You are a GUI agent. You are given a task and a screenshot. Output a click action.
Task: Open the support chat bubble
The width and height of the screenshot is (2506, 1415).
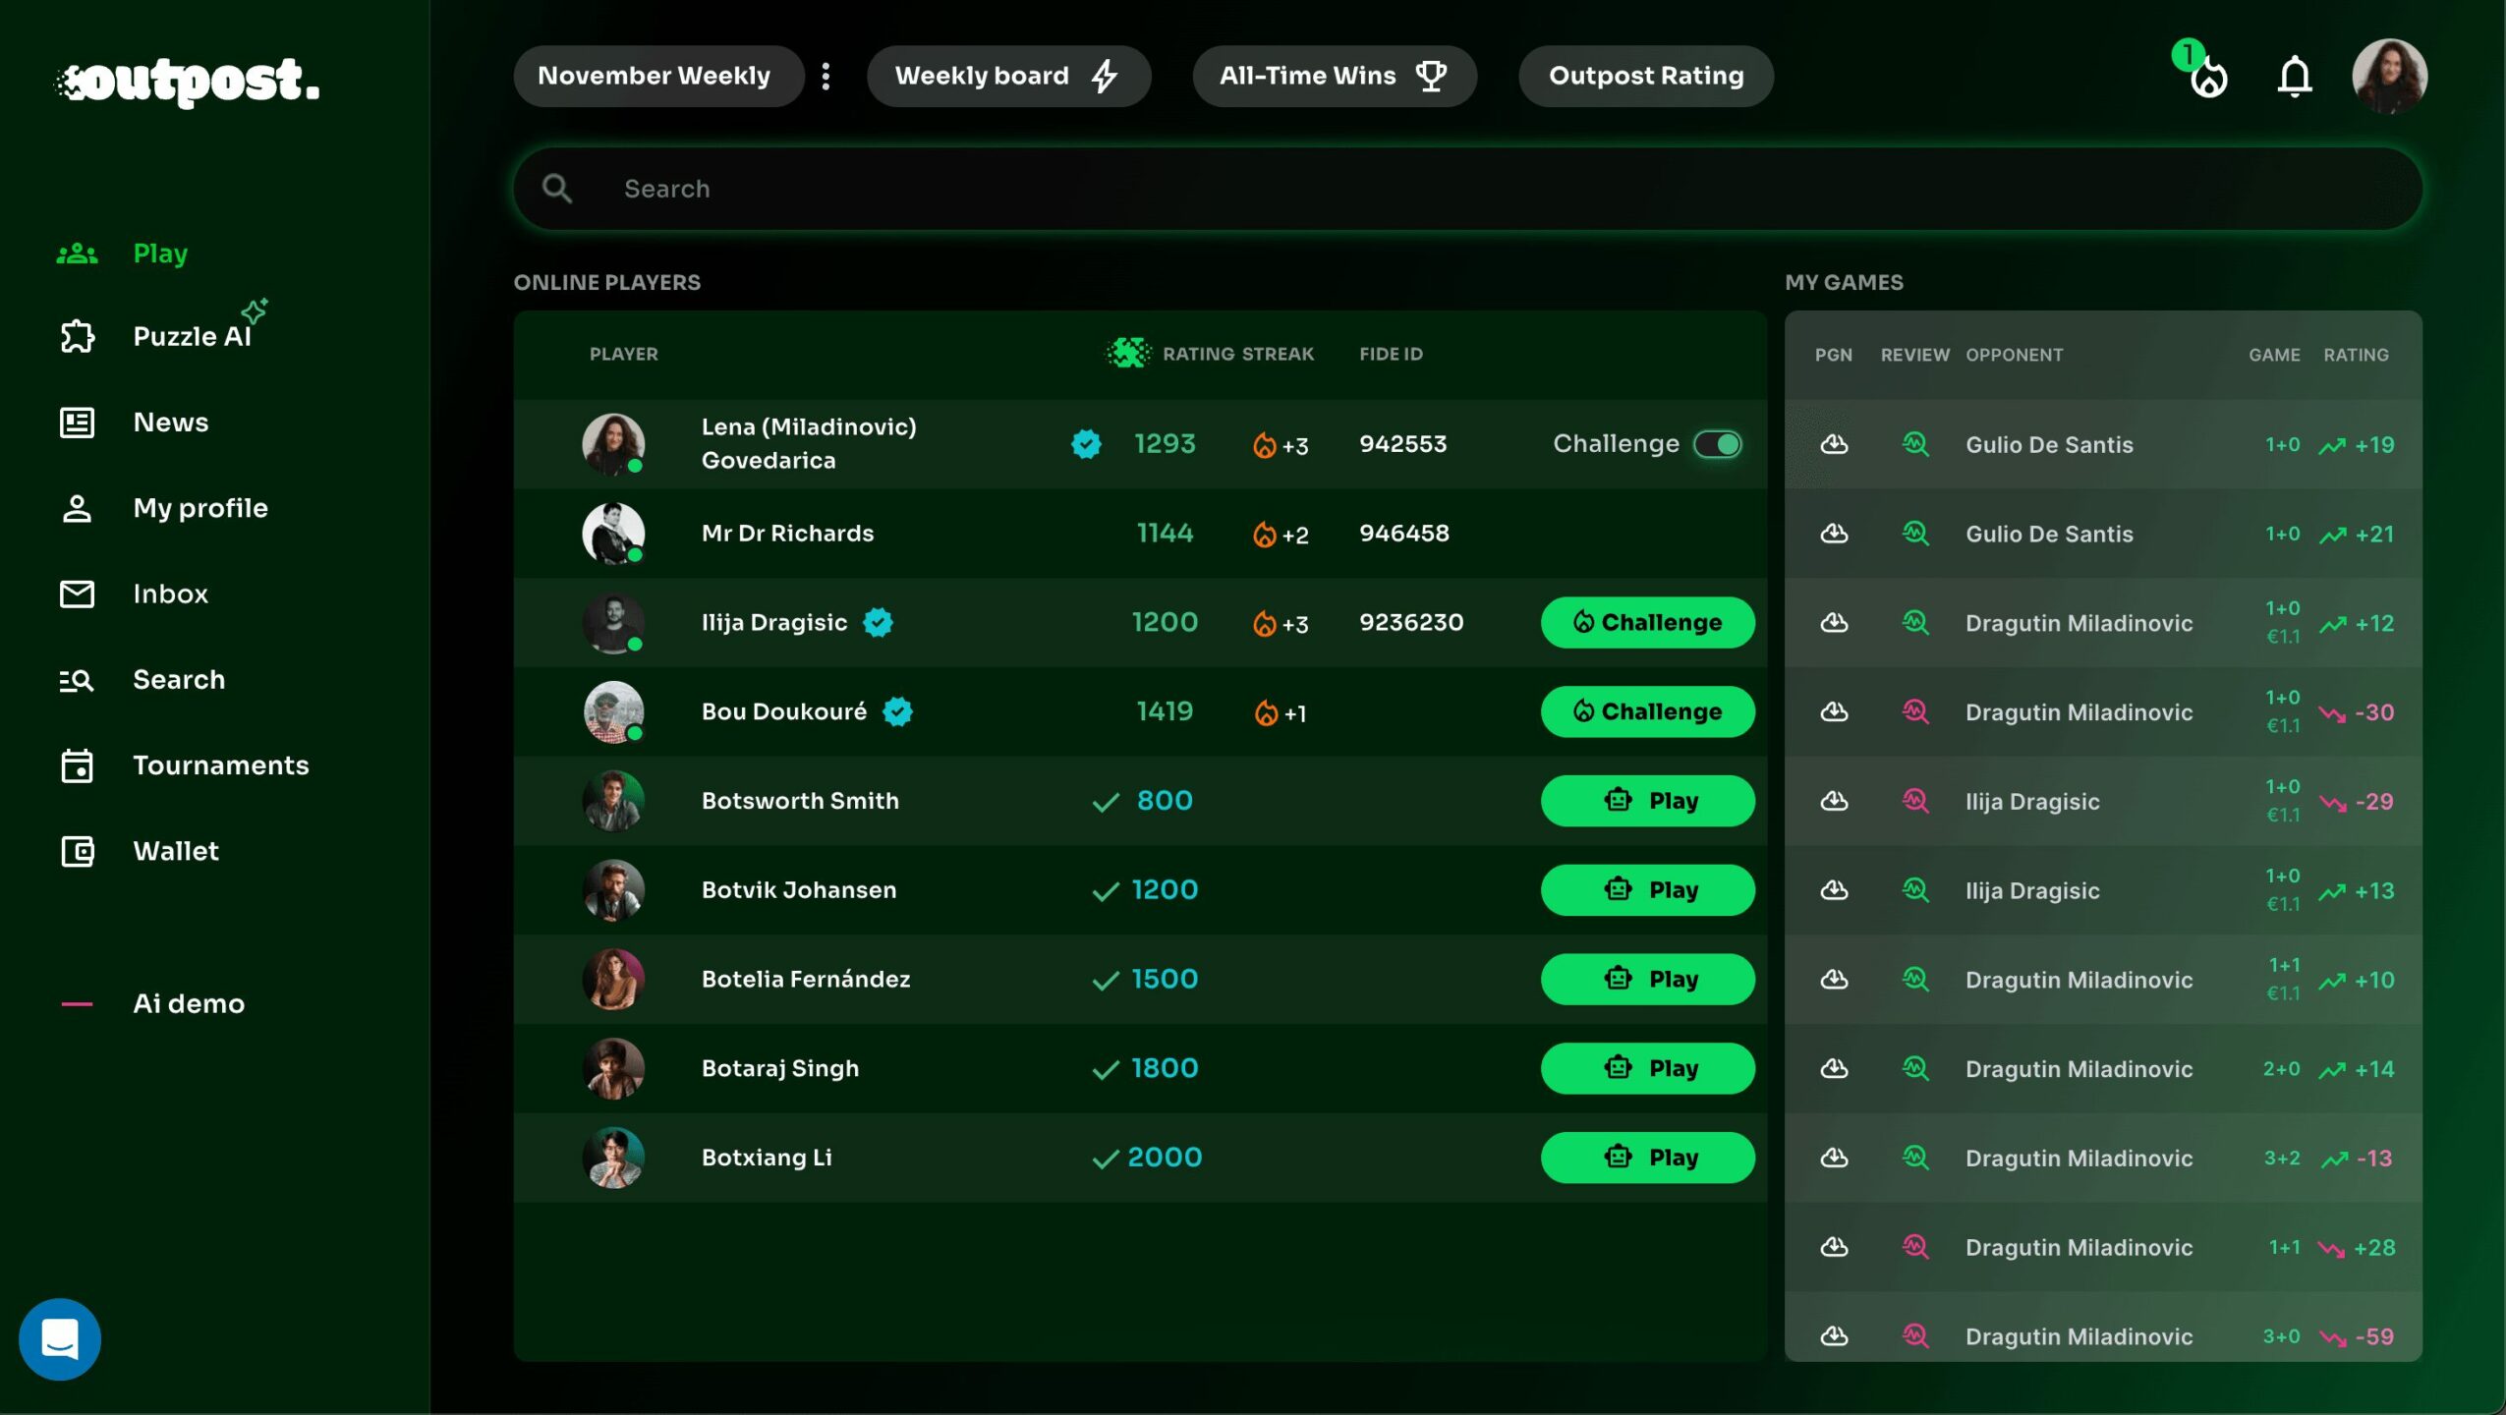tap(60, 1338)
